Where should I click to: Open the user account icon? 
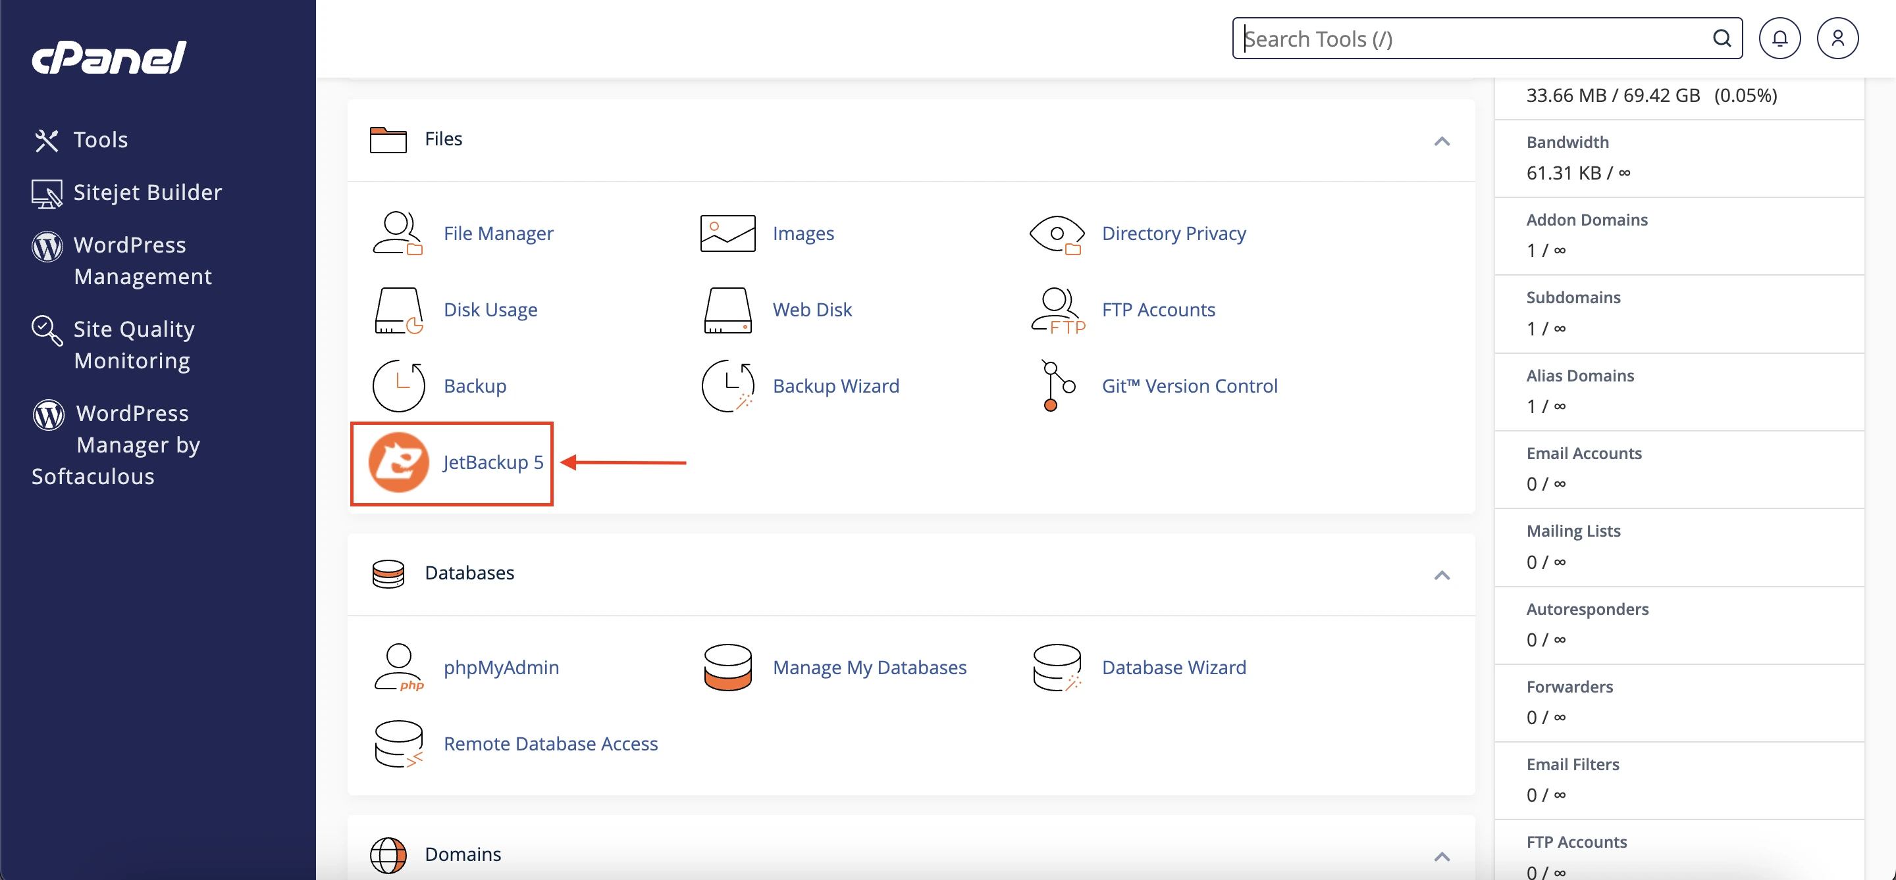pos(1837,38)
